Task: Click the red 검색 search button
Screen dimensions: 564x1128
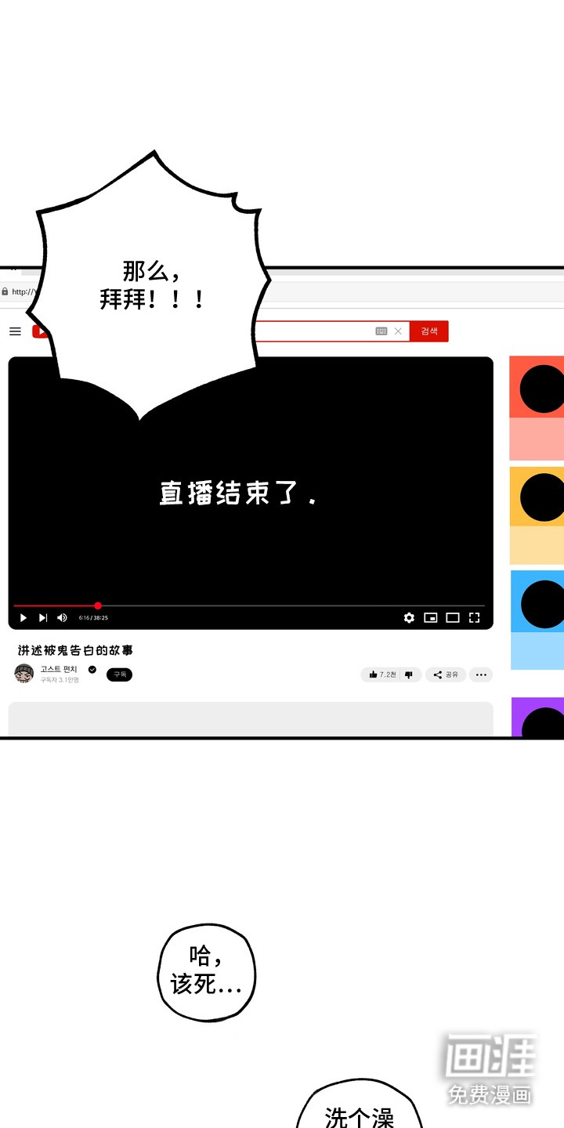Action: click(x=429, y=331)
